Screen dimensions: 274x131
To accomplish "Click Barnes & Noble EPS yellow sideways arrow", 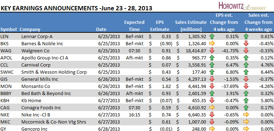I will 212,43.
